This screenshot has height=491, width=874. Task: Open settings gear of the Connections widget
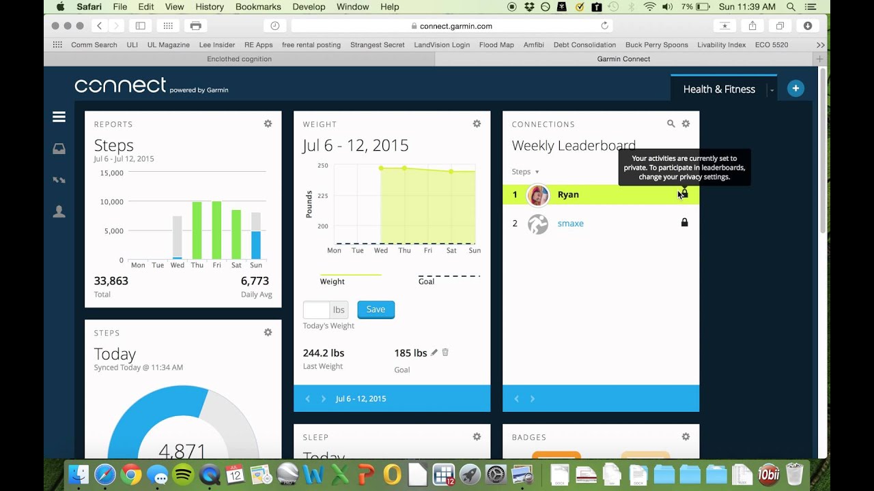(x=686, y=123)
